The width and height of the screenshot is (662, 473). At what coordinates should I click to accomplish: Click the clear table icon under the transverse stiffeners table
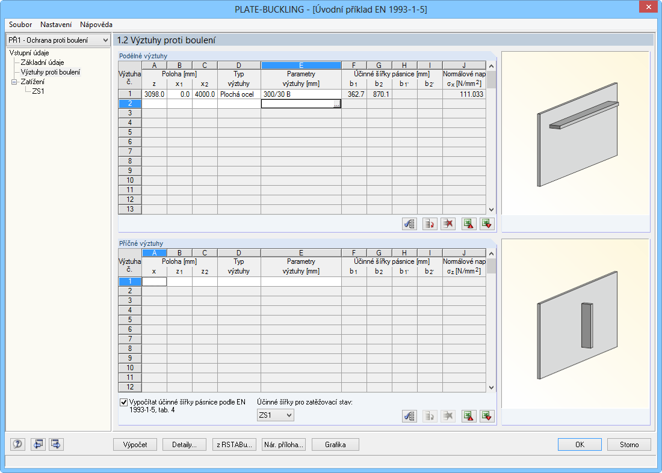point(448,416)
